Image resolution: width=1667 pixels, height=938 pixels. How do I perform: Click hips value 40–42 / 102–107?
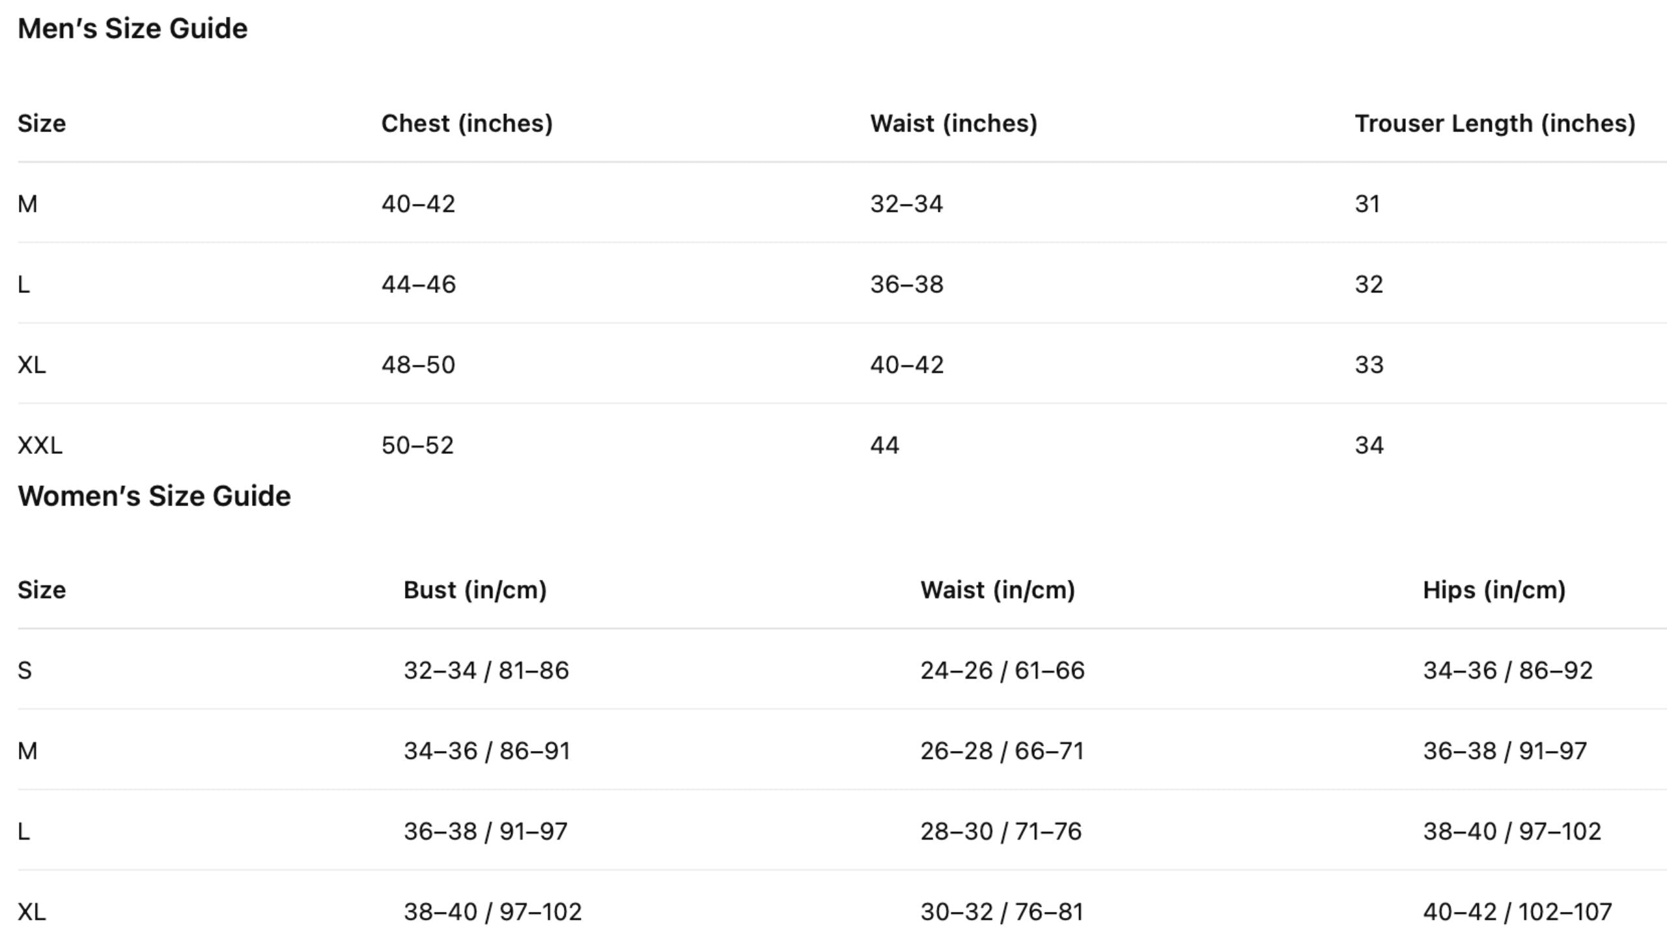click(1518, 912)
